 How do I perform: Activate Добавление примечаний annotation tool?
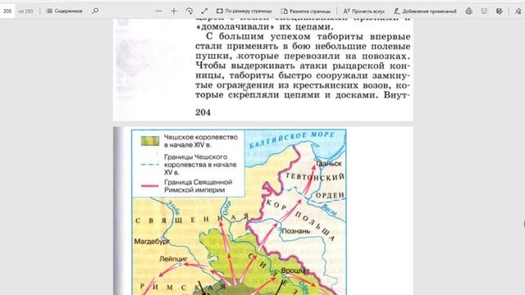pyautogui.click(x=425, y=11)
